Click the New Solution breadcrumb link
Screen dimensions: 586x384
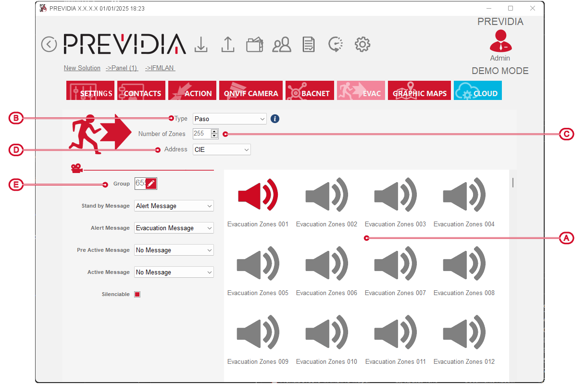(82, 68)
